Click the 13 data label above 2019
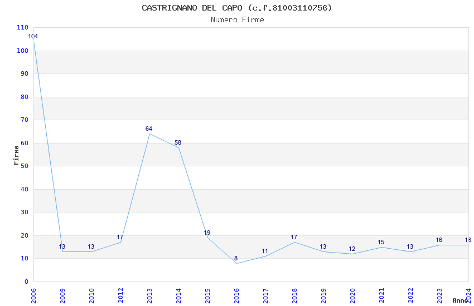 [323, 246]
